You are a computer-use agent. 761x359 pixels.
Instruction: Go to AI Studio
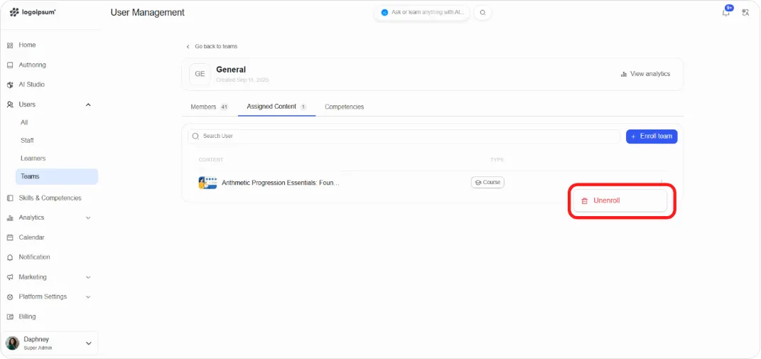[31, 85]
